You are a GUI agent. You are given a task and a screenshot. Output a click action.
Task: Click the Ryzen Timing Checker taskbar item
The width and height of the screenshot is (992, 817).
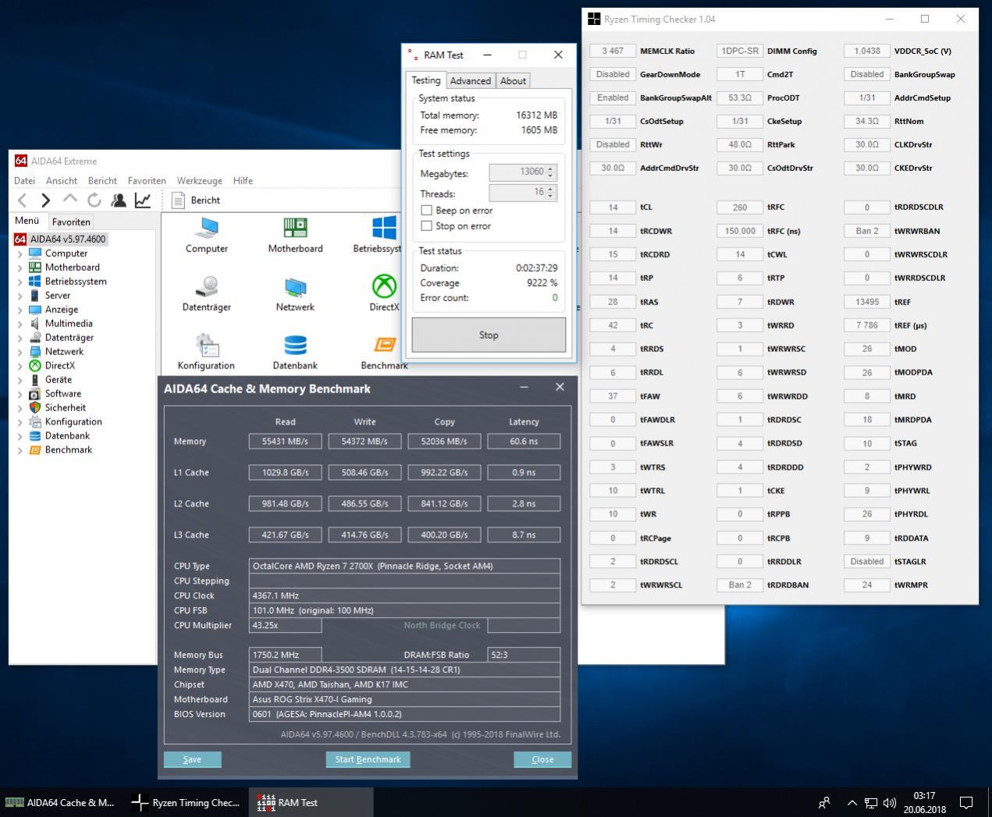186,802
